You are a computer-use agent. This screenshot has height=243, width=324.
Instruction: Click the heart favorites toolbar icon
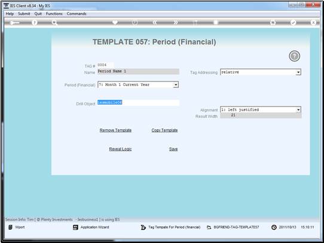(115, 22)
